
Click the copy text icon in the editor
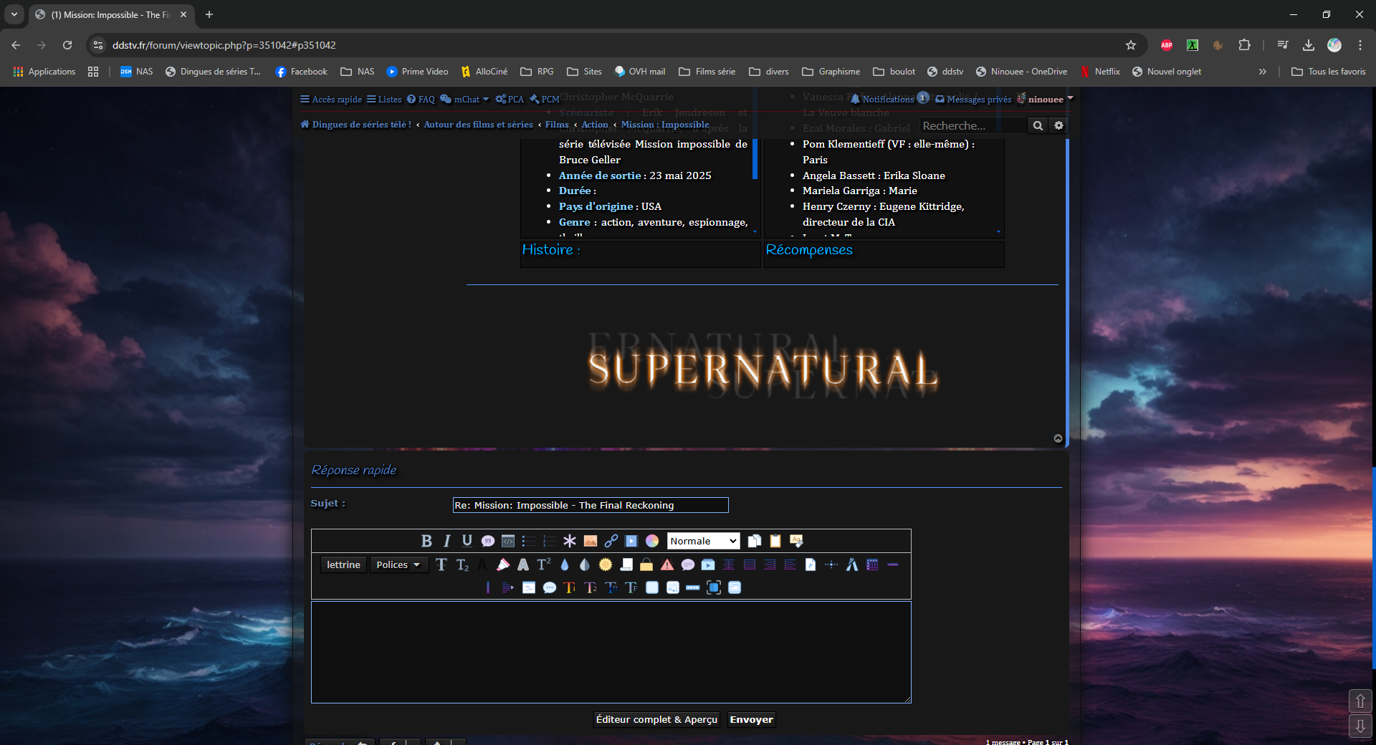click(755, 541)
